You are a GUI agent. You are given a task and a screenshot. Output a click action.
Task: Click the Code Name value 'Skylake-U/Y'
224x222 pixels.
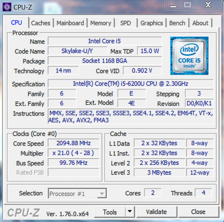[77, 51]
